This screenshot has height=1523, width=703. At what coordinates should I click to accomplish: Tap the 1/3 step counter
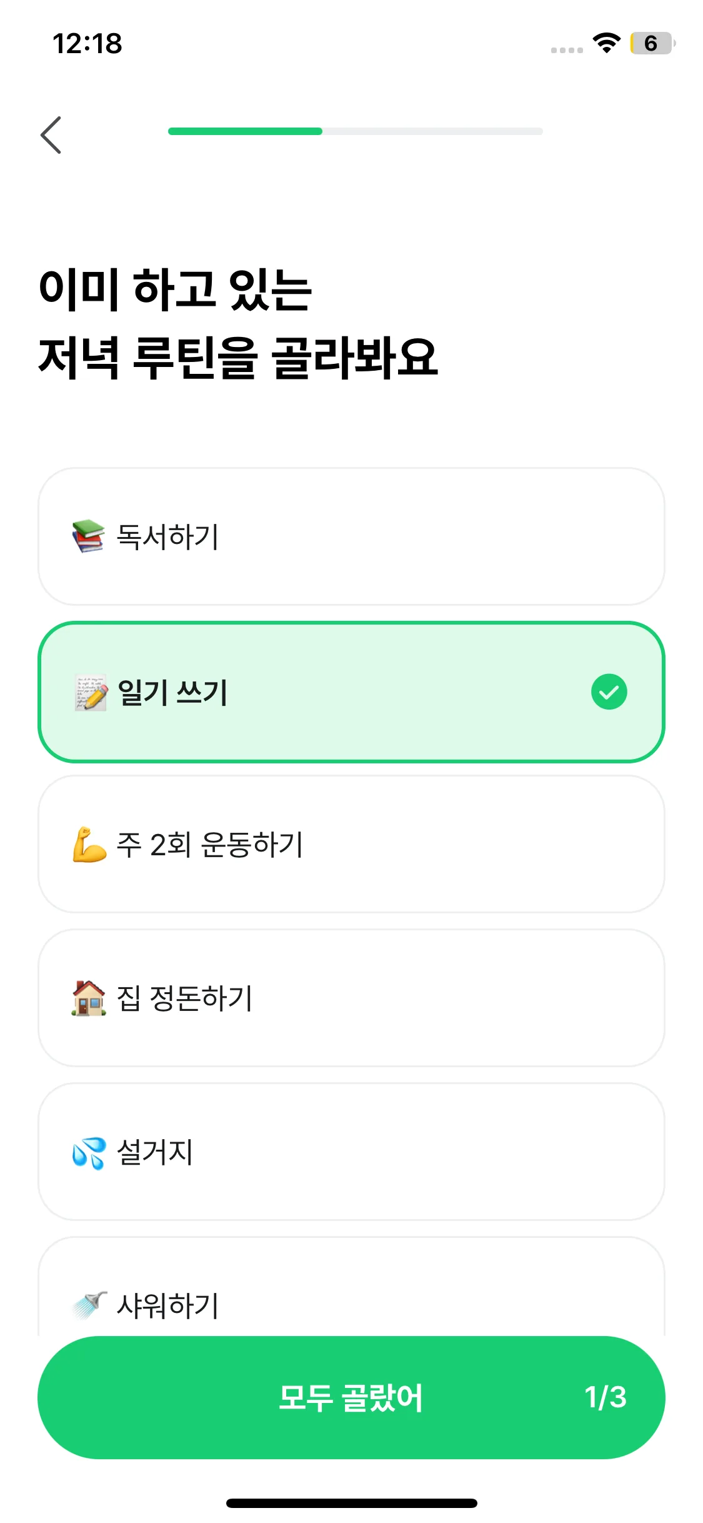point(605,1397)
